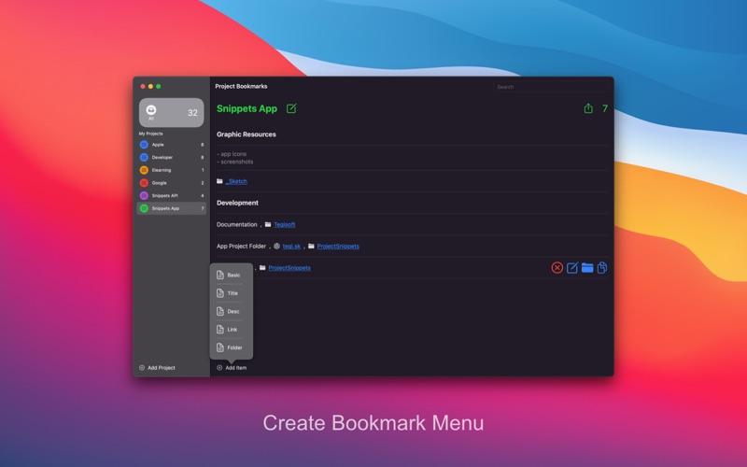Viewport: 747px width, 467px height.
Task: Choose Title from the Add Item menu
Action: point(231,293)
